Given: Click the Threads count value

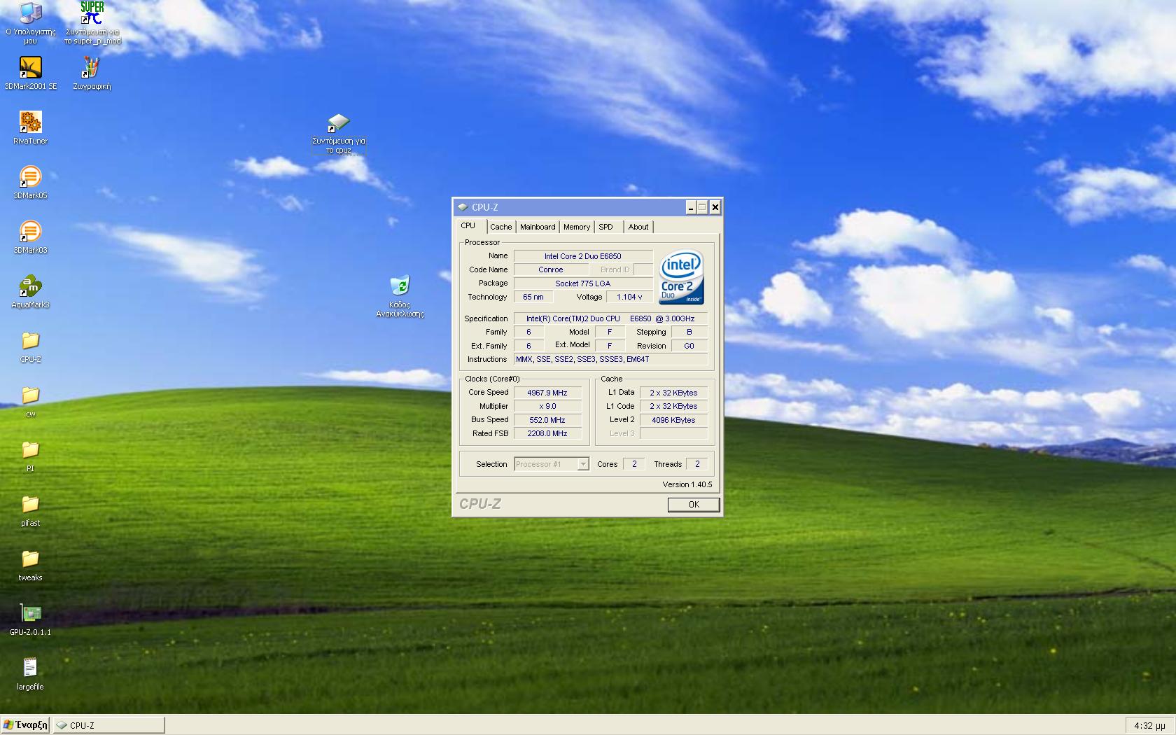Looking at the screenshot, I should [697, 464].
